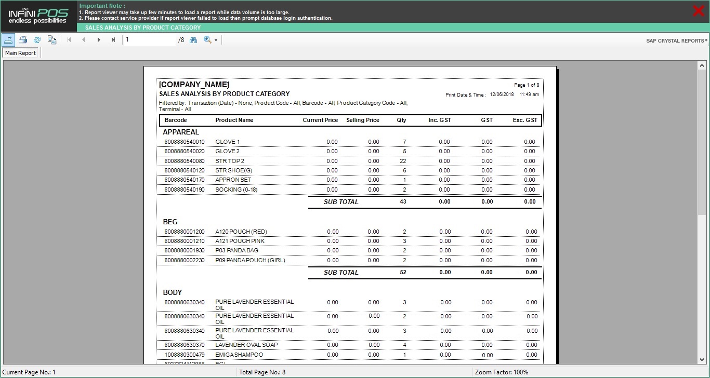Viewport: 710px width, 378px height.
Task: Click the Selling Price column header
Action: (x=363, y=120)
